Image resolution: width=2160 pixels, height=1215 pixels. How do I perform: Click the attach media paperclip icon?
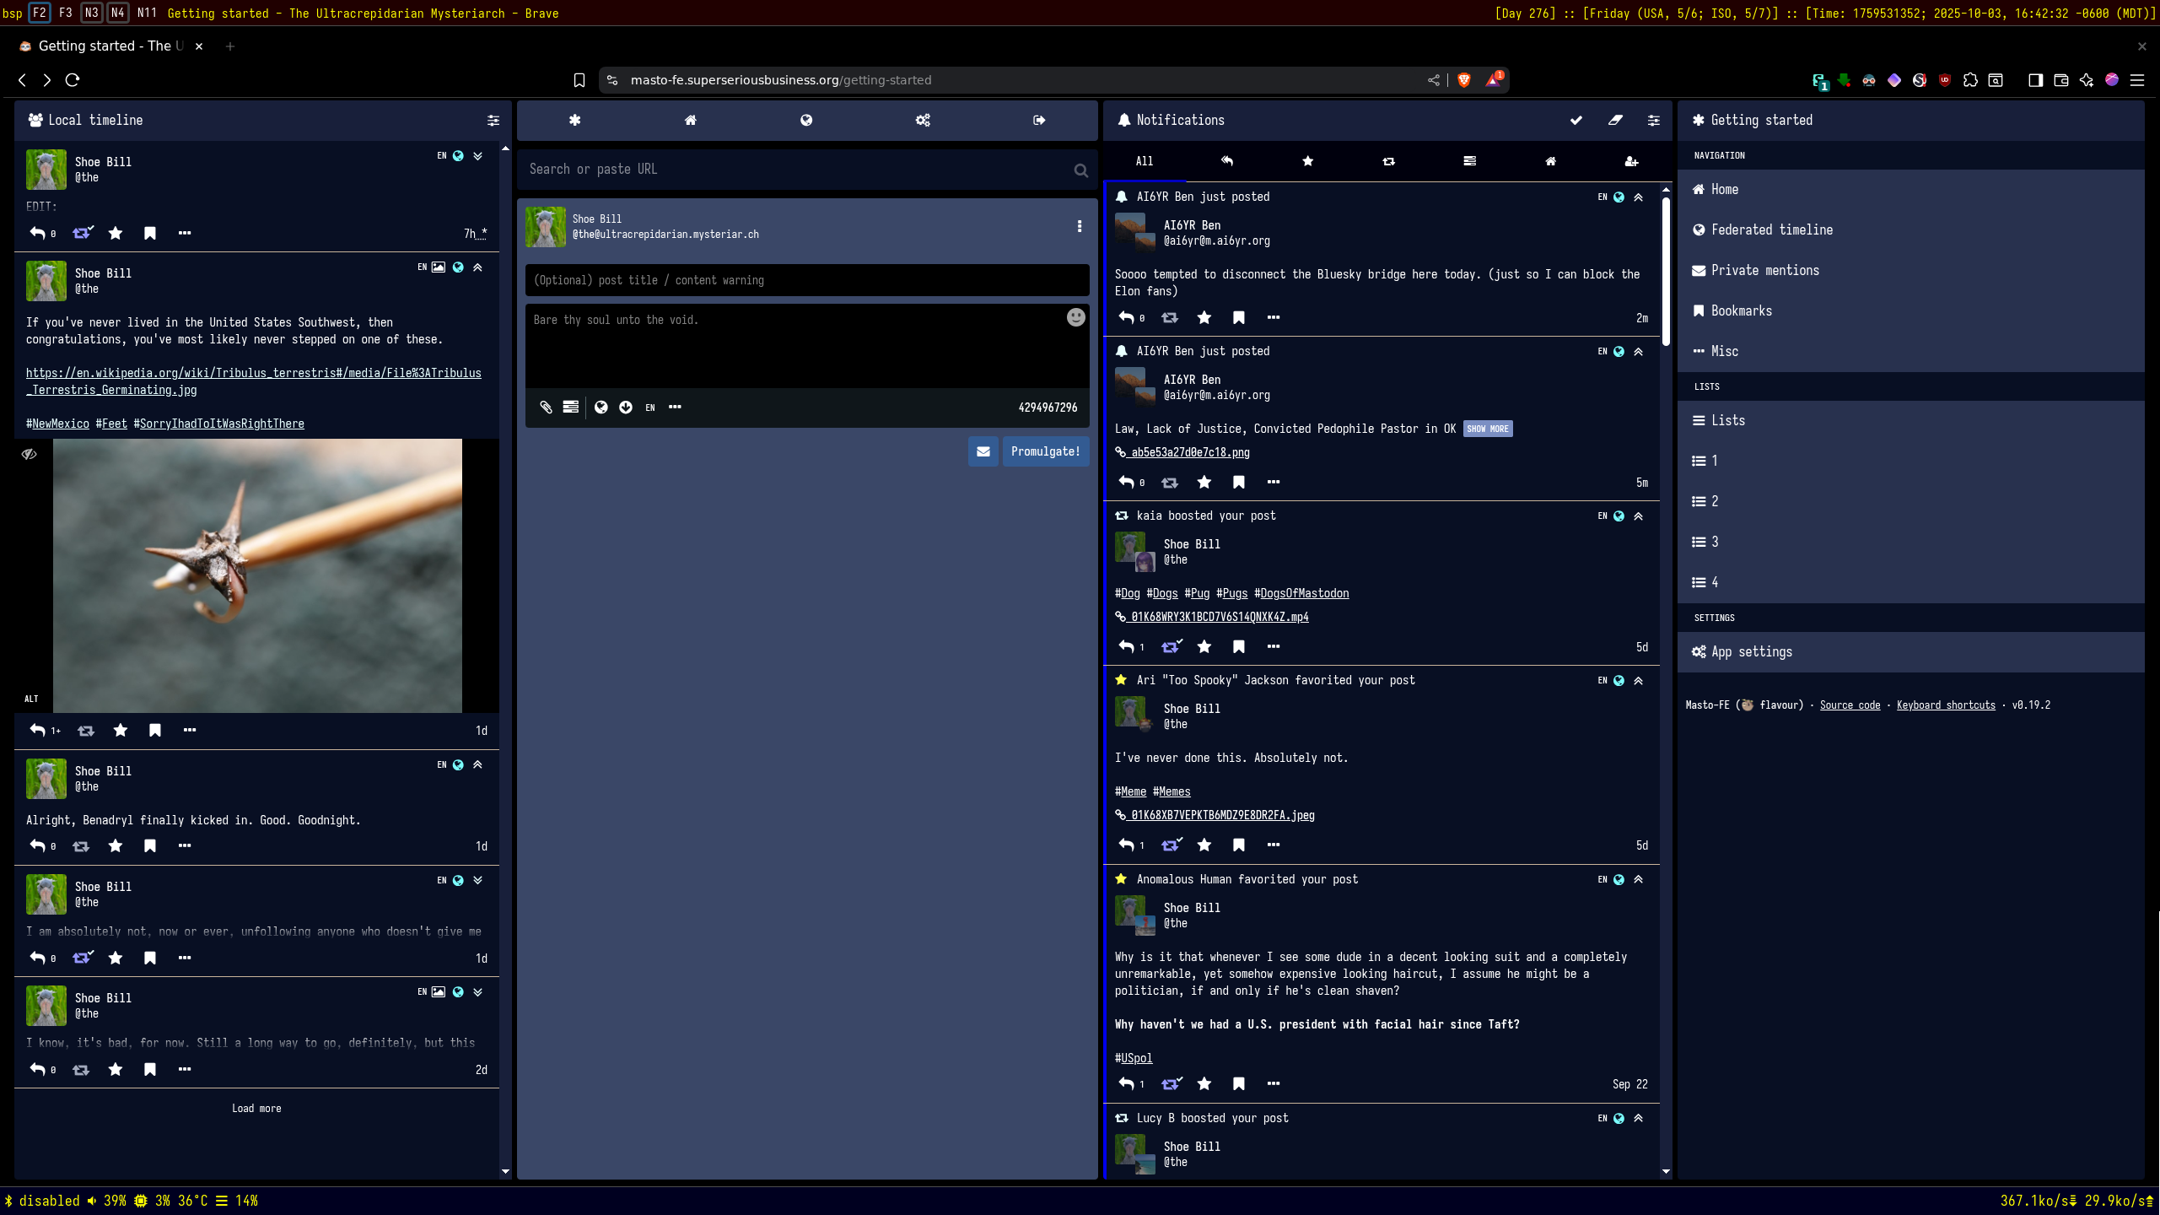546,408
